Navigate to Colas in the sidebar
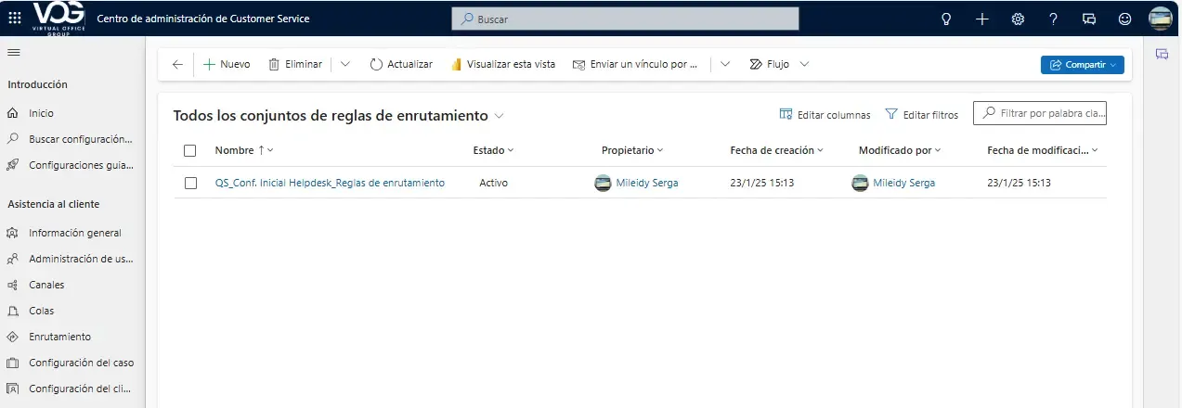Screen dimensions: 1182x408 41,311
